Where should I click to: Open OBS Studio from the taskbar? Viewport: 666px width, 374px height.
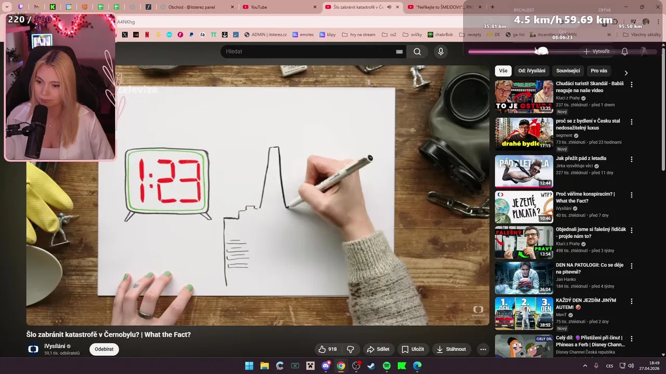pyautogui.click(x=356, y=366)
